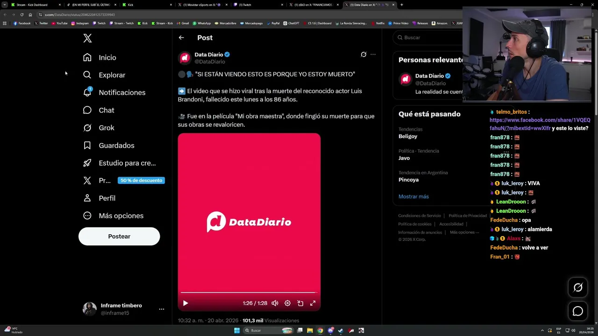
Task: Open File Explorer from the taskbar
Action: 310,330
